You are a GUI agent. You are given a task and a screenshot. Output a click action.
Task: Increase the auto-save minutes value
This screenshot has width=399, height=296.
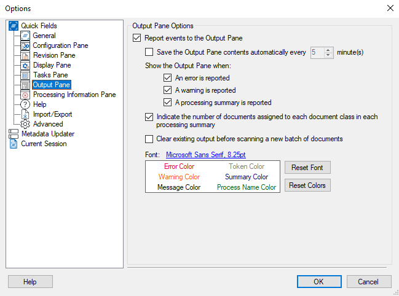pyautogui.click(x=328, y=50)
